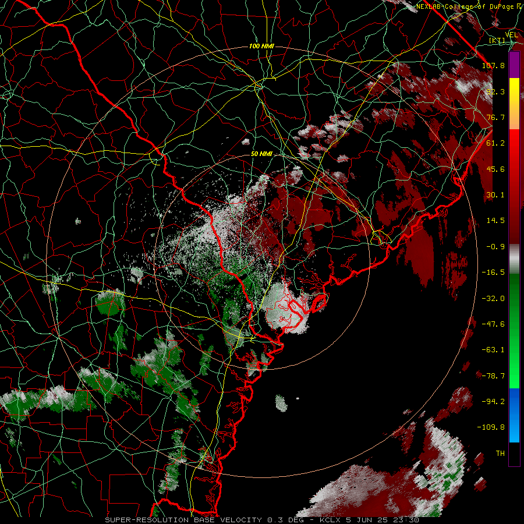Click the TH label on velocity scale
Image resolution: width=524 pixels, height=524 pixels.
(x=500, y=454)
